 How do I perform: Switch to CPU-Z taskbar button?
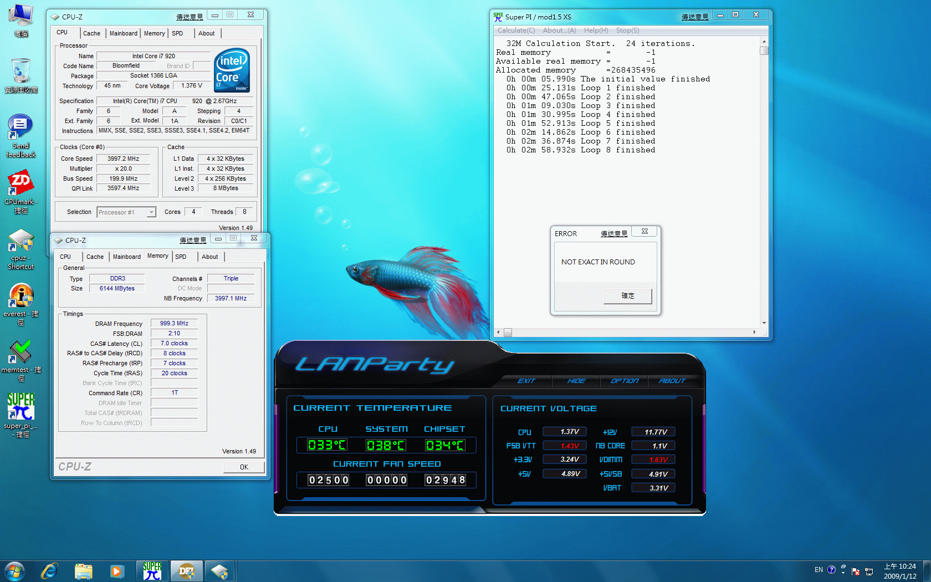coord(220,571)
